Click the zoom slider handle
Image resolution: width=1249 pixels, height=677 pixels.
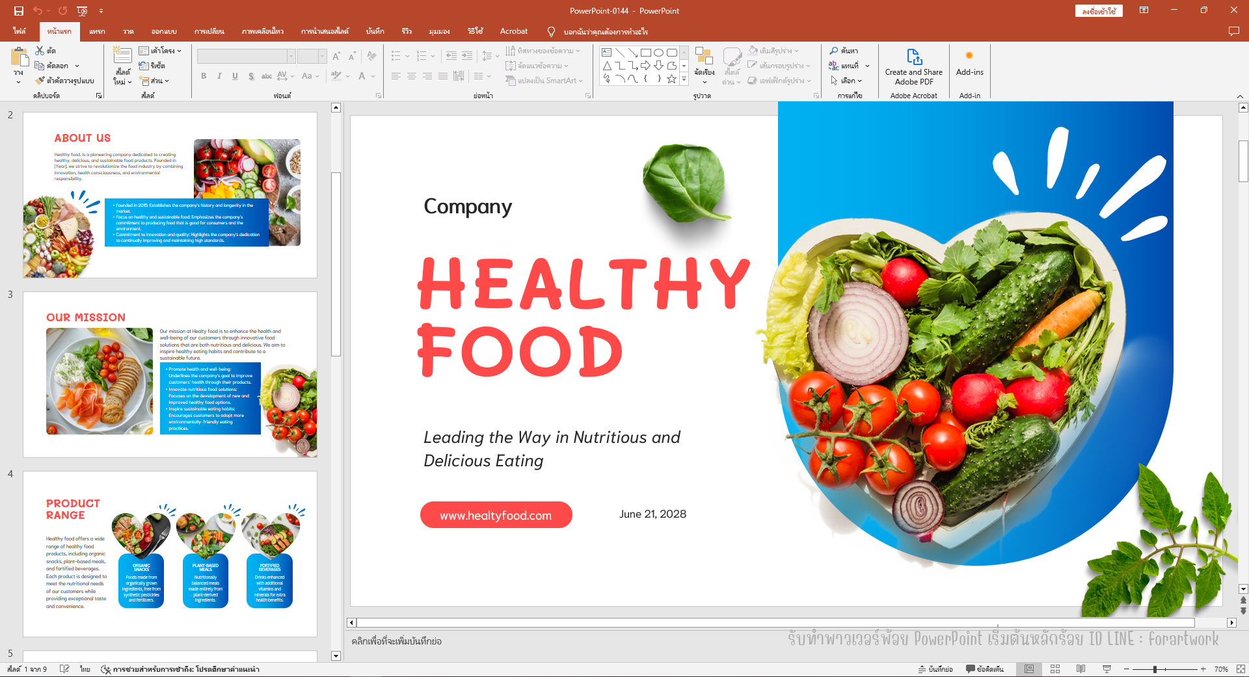(1155, 669)
